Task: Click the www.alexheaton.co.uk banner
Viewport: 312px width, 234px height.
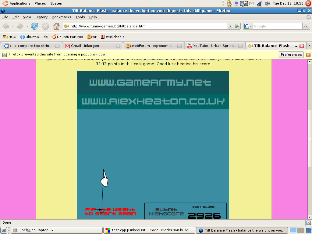Action: coord(153,101)
